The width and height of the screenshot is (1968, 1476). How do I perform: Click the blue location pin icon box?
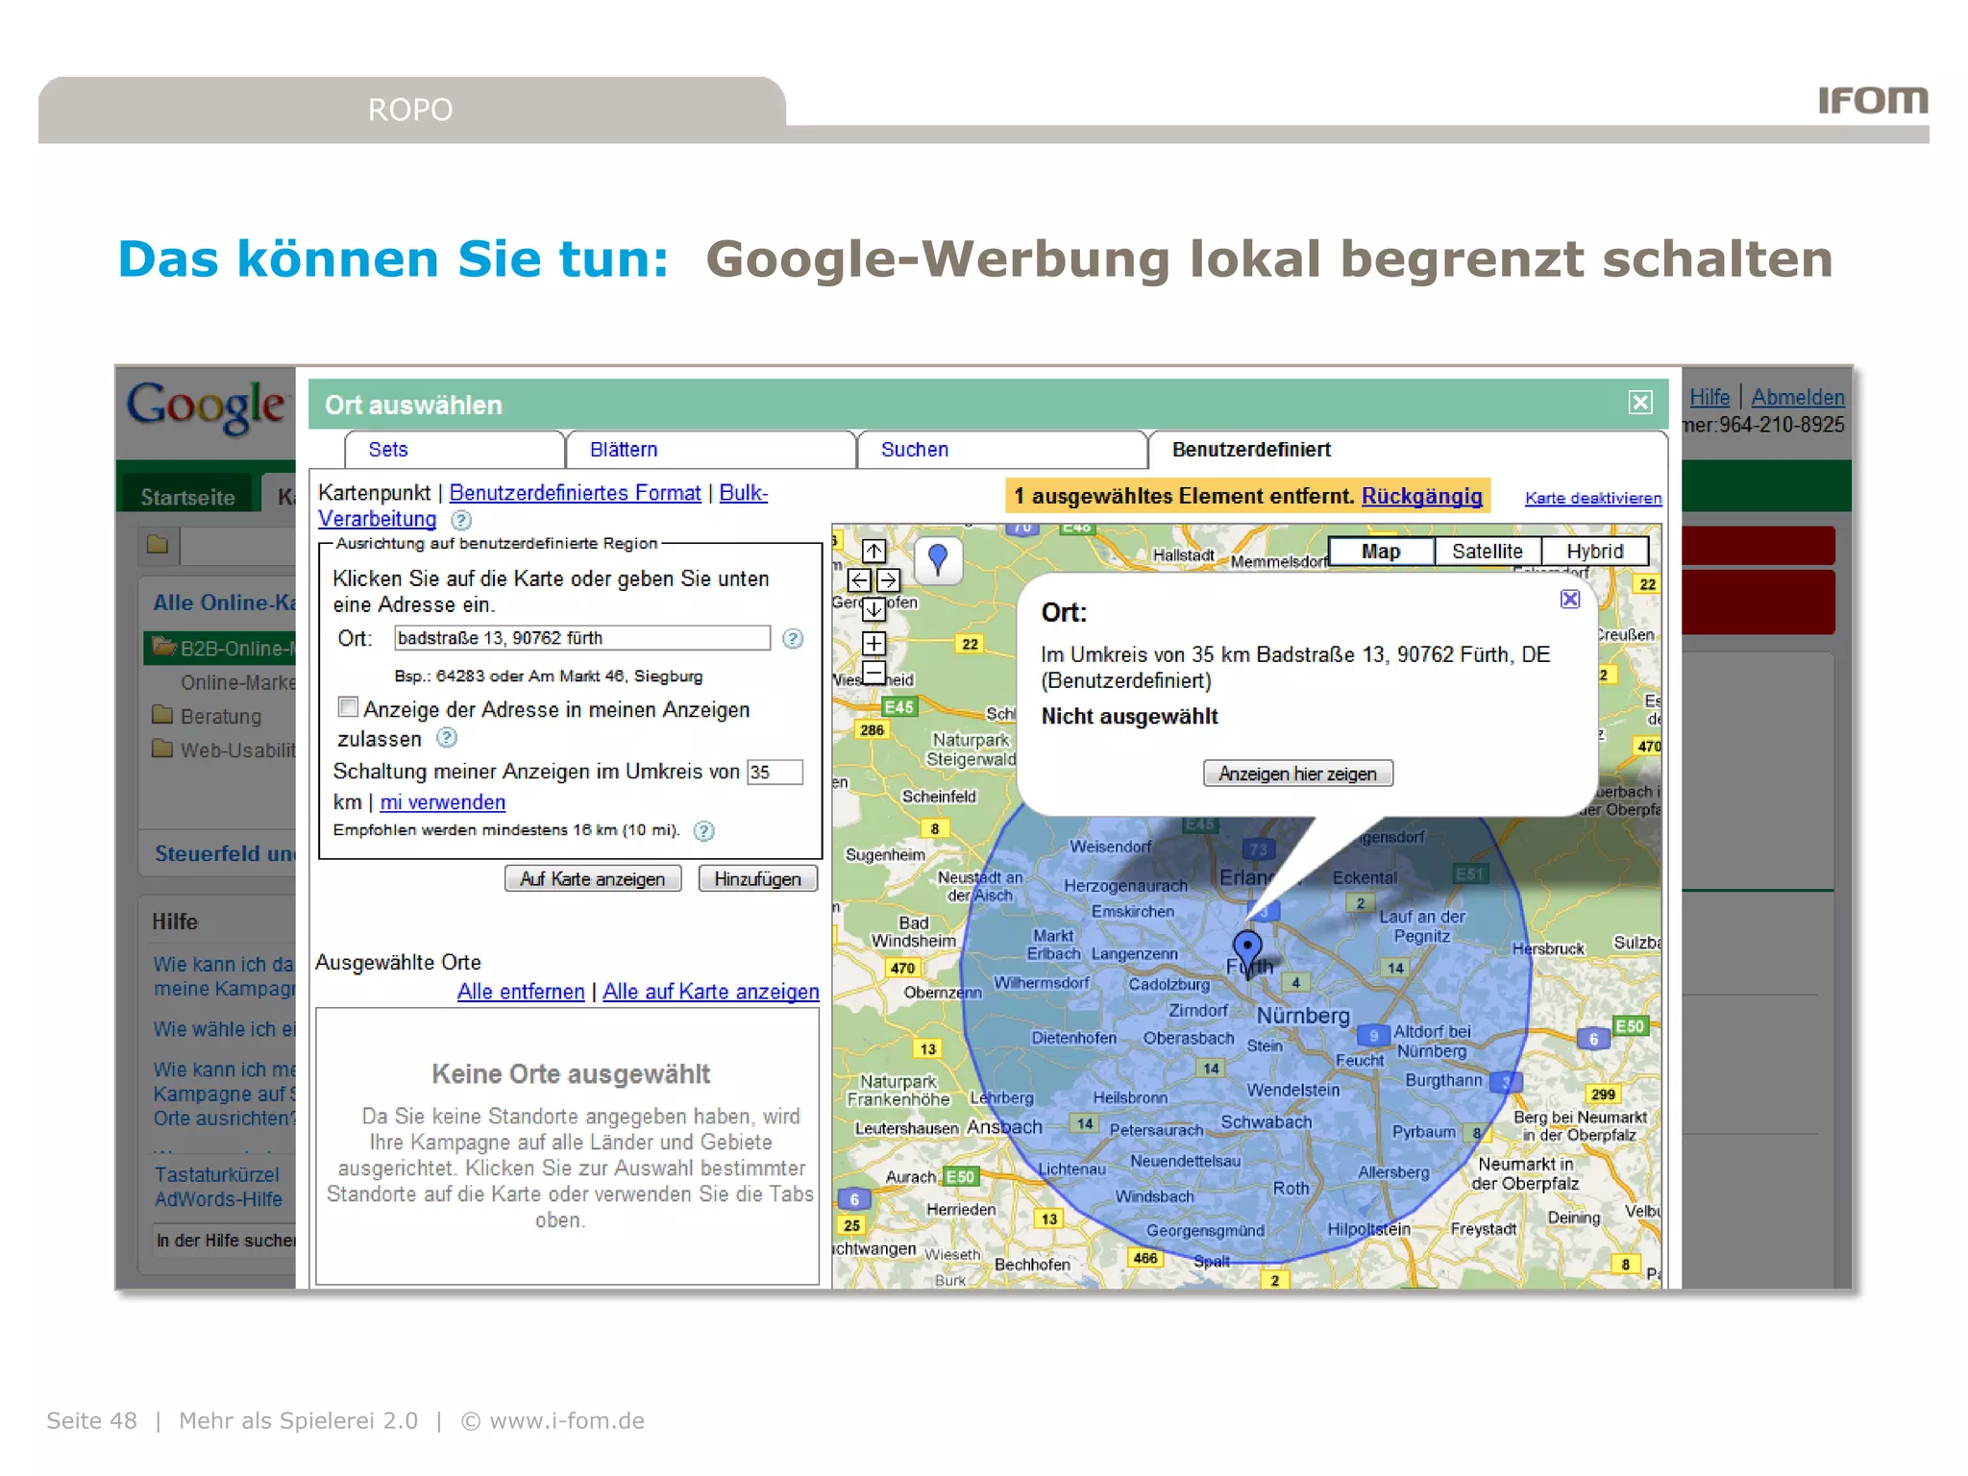(x=938, y=559)
